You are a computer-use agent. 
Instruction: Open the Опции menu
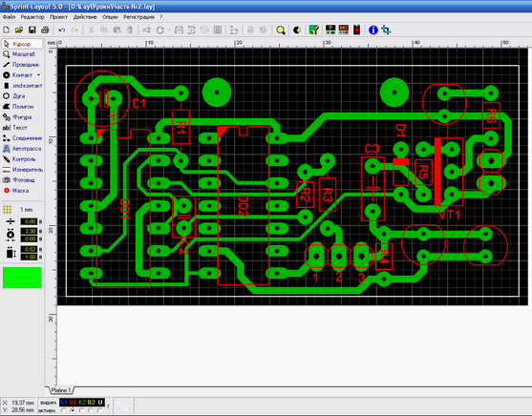110,16
